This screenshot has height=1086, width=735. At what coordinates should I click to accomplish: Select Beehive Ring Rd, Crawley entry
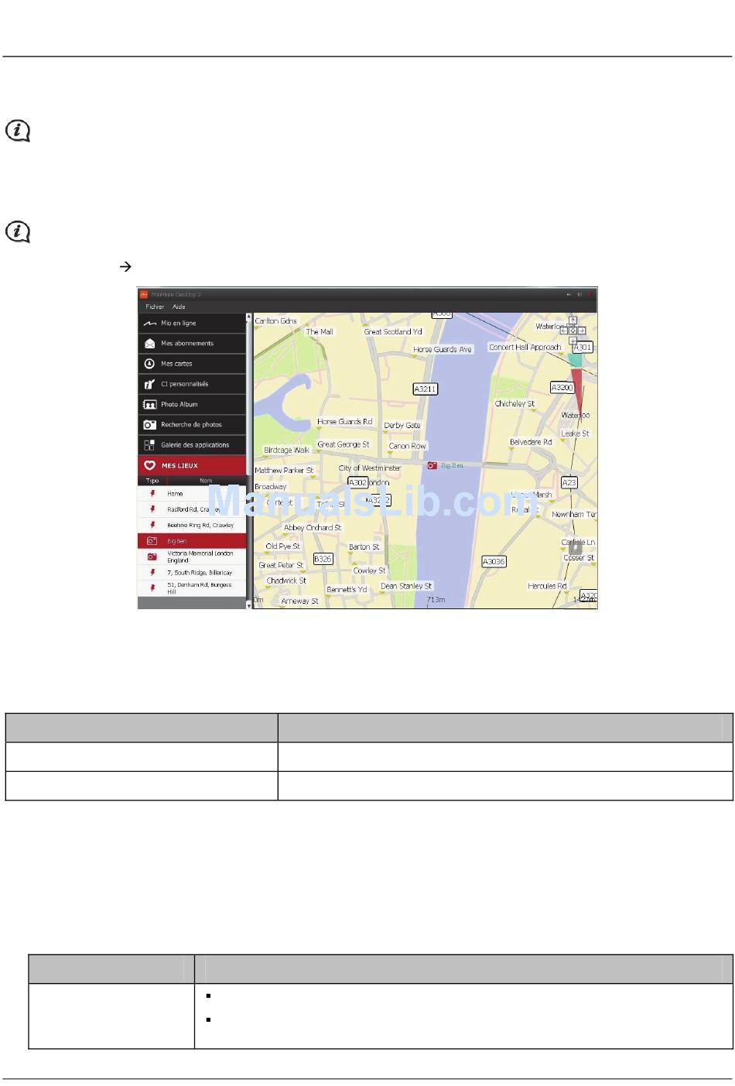(x=192, y=525)
